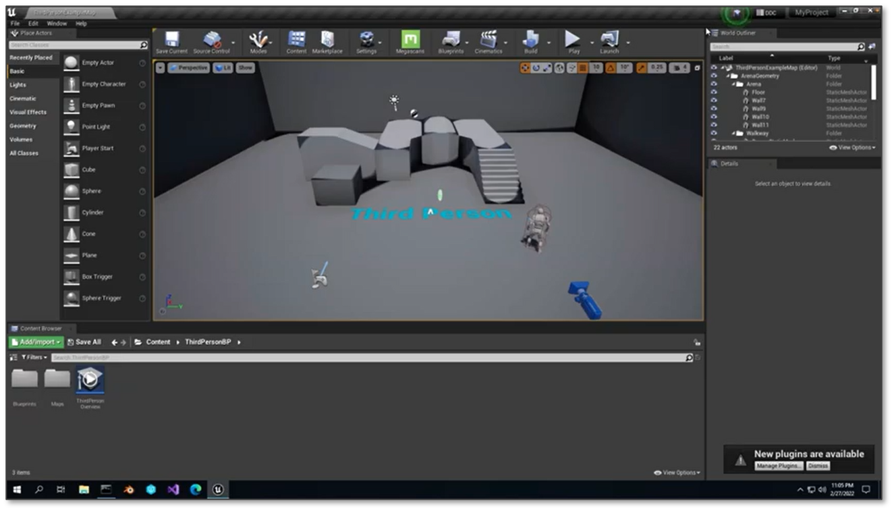Image resolution: width=896 pixels, height=513 pixels.
Task: Select Empty Actor in Place Actors
Action: pyautogui.click(x=105, y=63)
